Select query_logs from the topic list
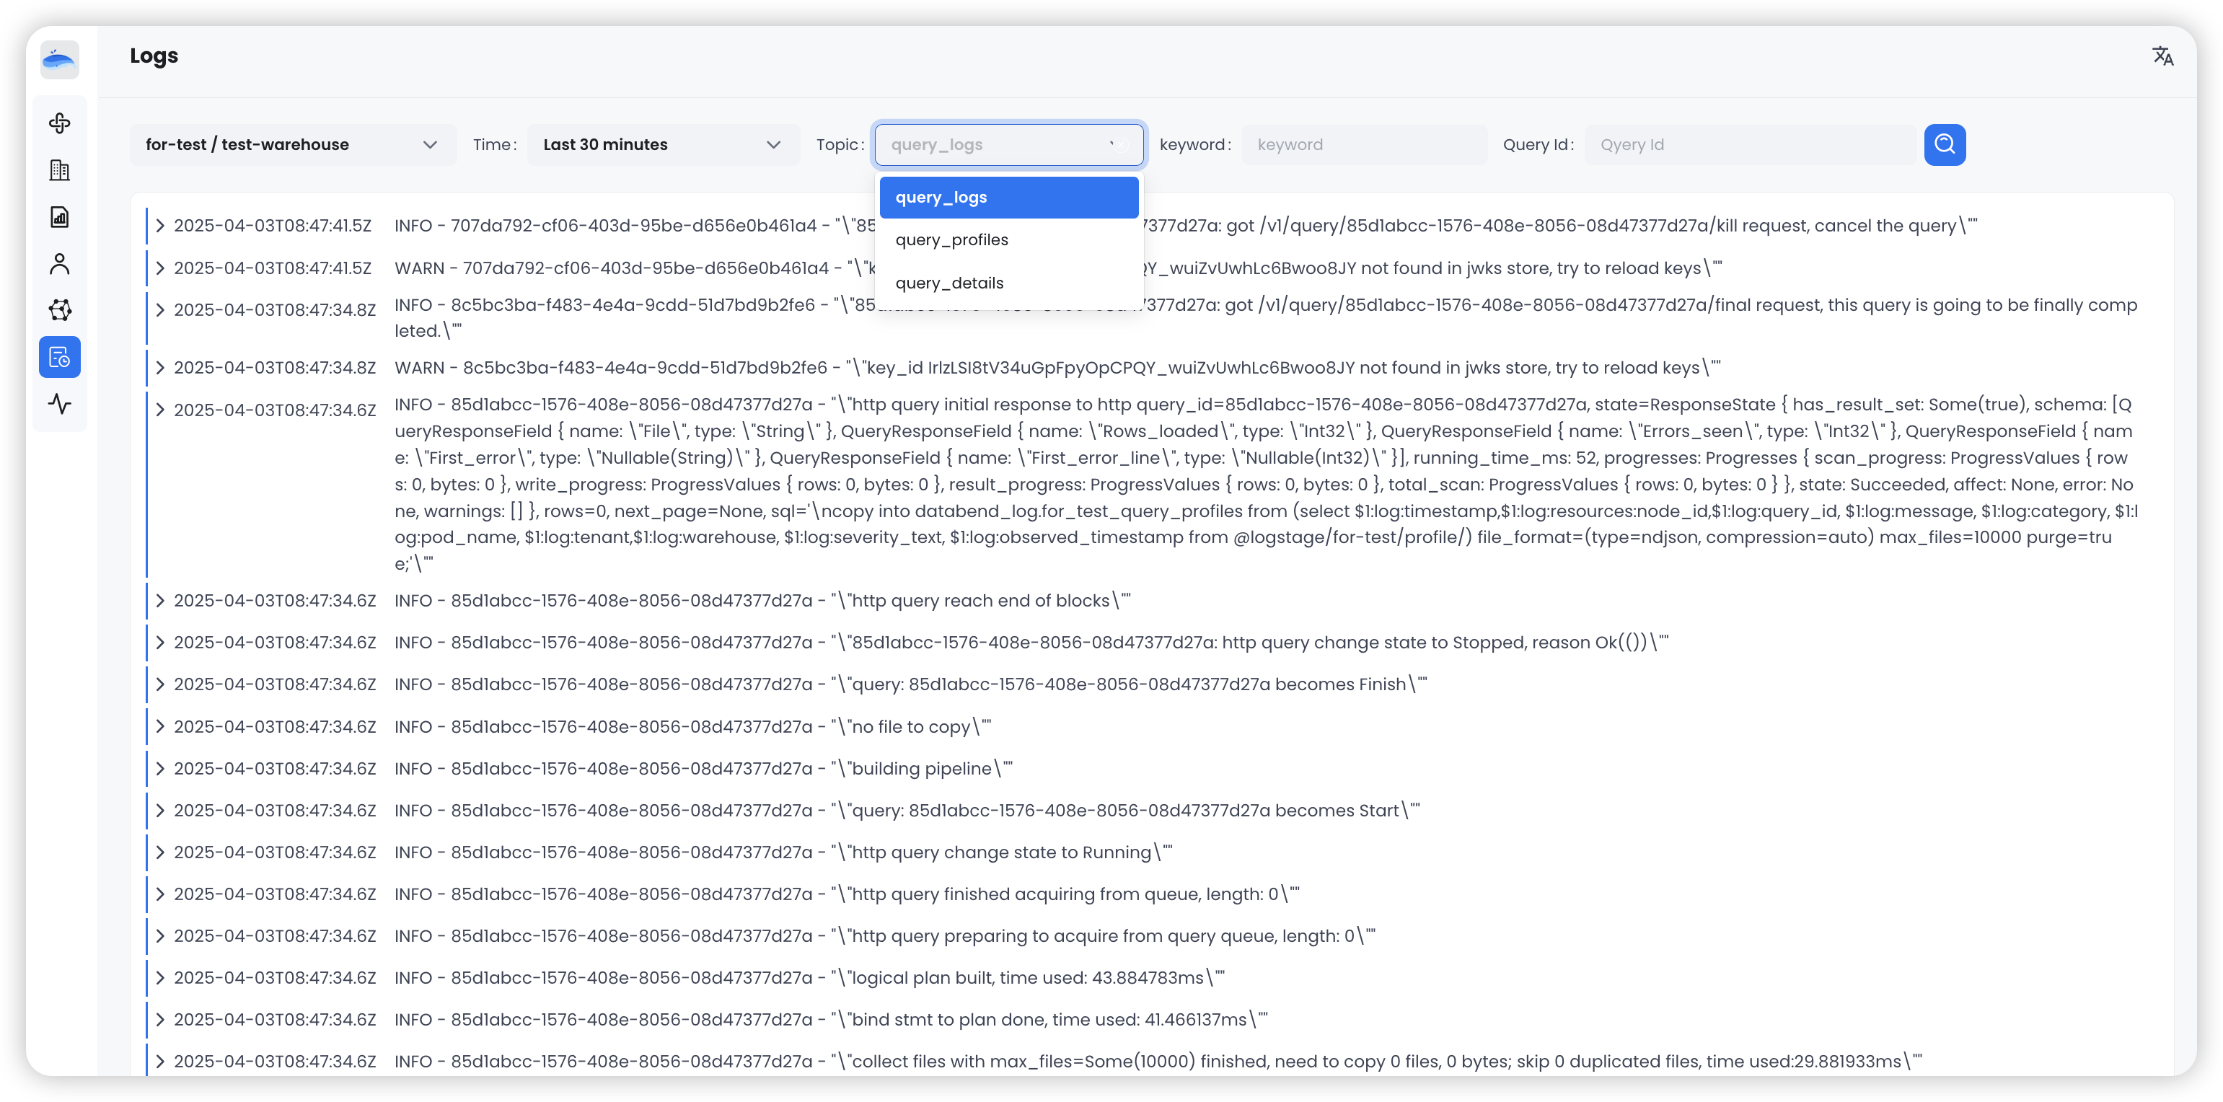This screenshot has height=1102, width=2223. point(1008,198)
